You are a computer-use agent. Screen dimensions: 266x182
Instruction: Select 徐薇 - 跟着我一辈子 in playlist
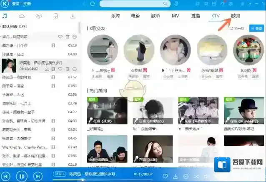[x=40, y=112]
